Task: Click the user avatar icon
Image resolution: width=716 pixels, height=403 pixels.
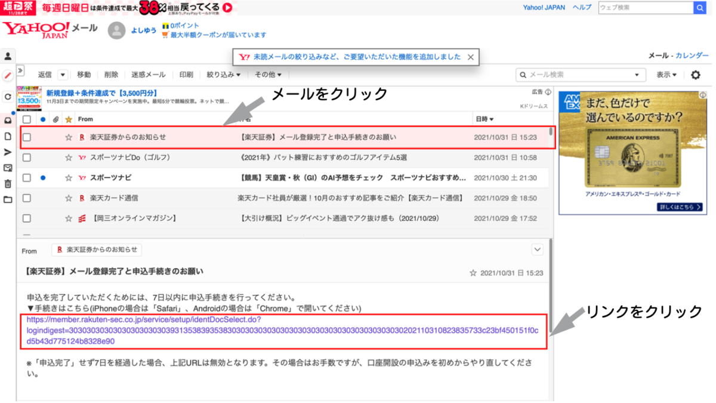Action: pyautogui.click(x=117, y=30)
